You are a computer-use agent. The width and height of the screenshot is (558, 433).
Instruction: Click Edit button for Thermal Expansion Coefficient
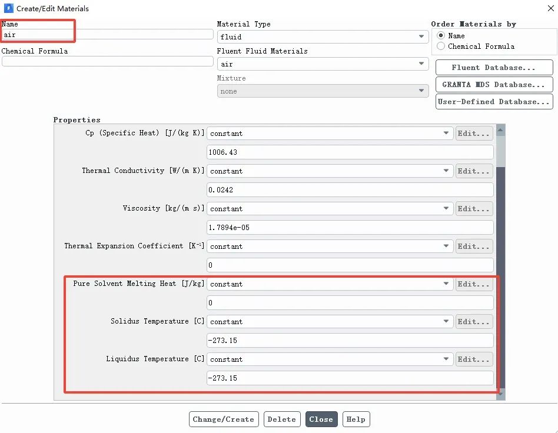(474, 247)
